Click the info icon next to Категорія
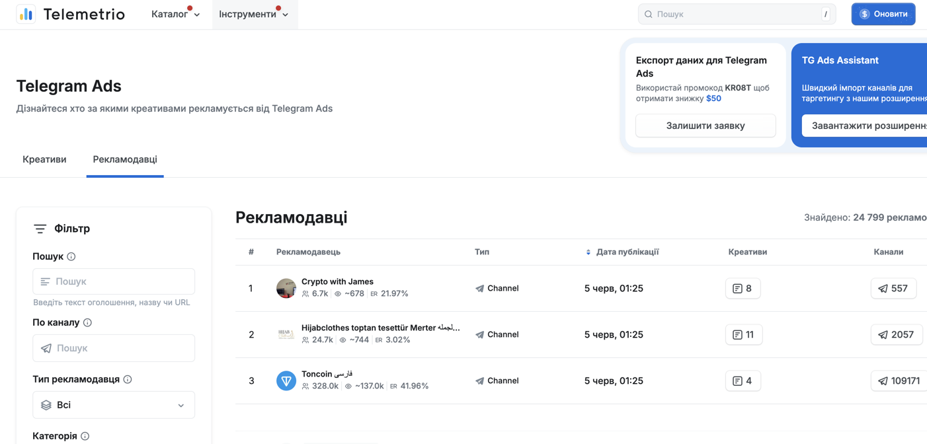The image size is (927, 444). (84, 436)
